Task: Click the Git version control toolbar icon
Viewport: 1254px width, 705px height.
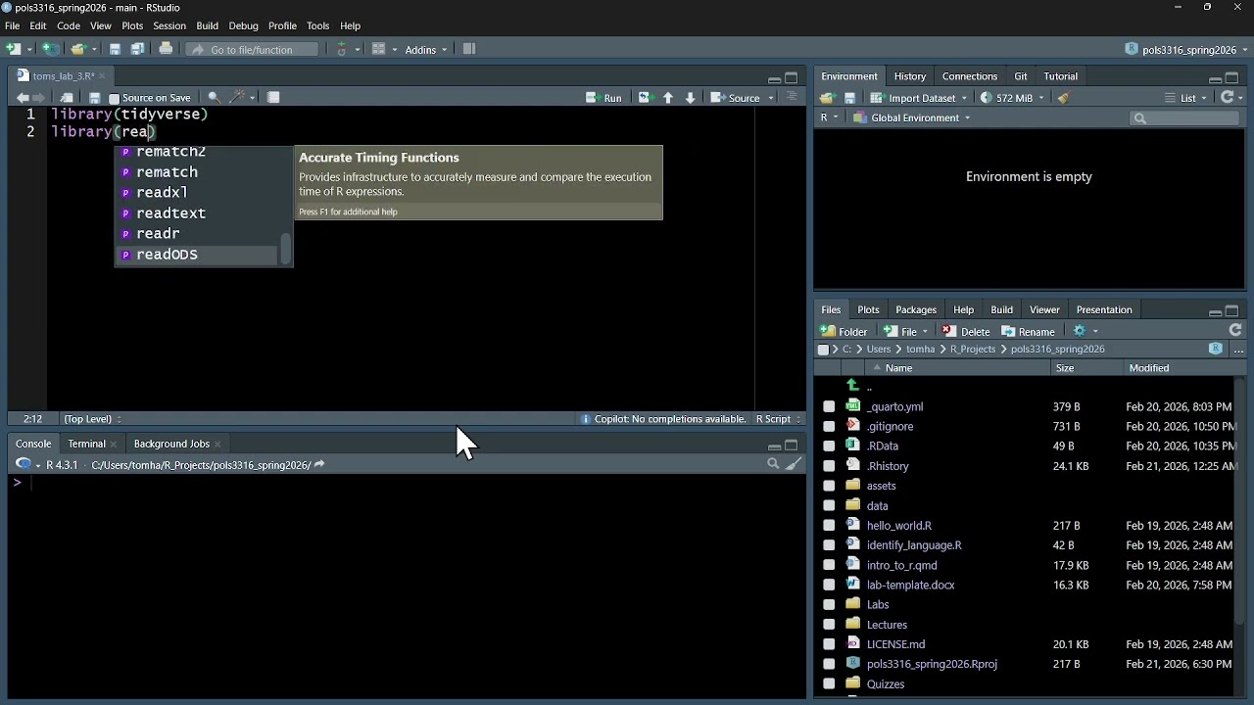Action: coord(342,49)
